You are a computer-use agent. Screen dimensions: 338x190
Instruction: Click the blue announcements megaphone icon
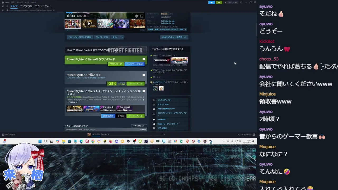pos(212,2)
